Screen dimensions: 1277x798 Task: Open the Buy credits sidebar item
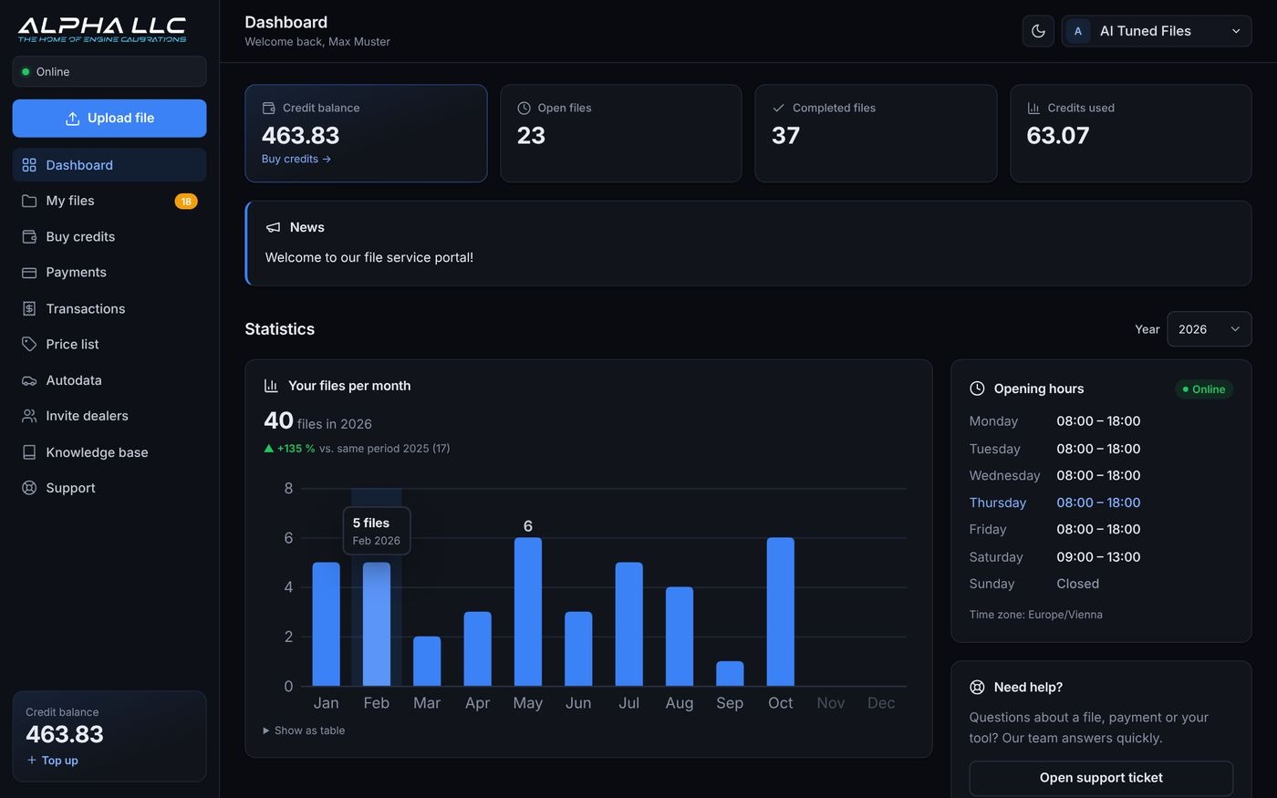(109, 236)
